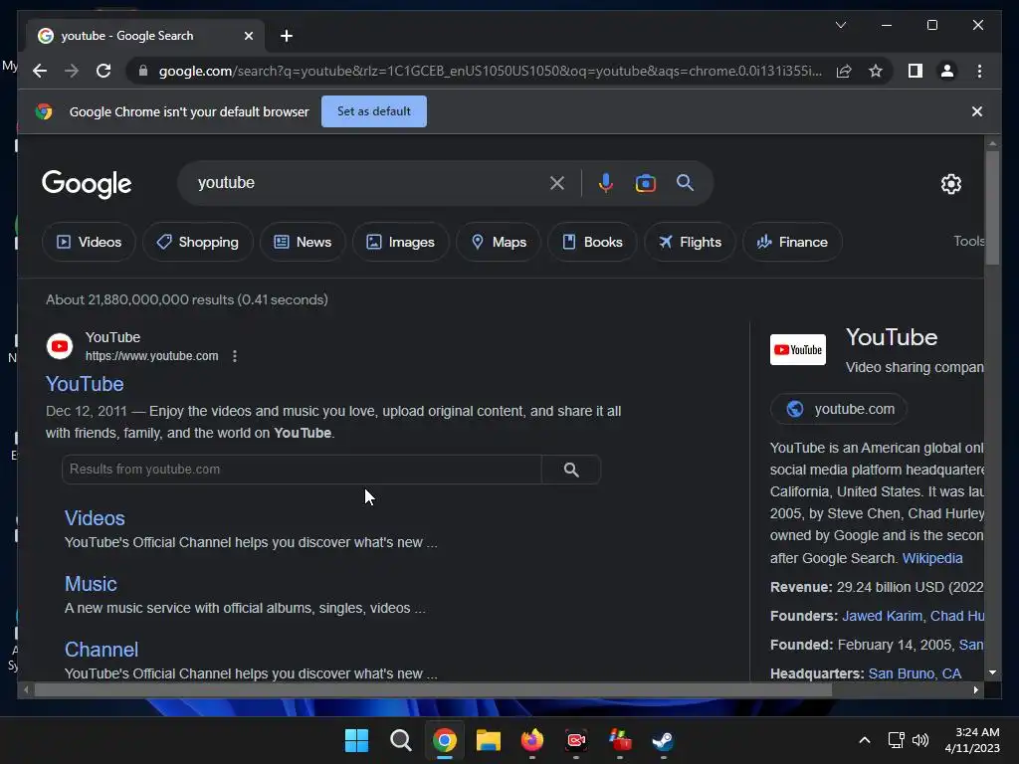Image resolution: width=1019 pixels, height=764 pixels.
Task: Click the Results from youtube.com field
Action: [x=302, y=470]
